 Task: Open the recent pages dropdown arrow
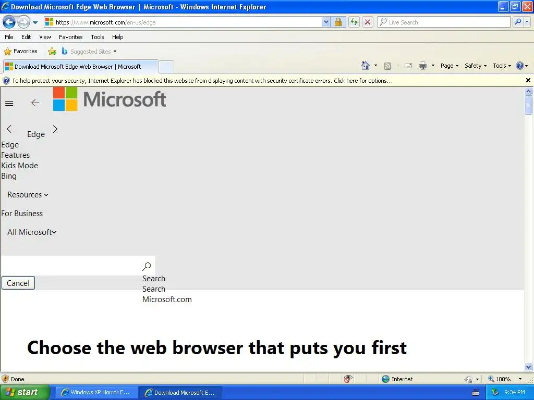coord(35,22)
